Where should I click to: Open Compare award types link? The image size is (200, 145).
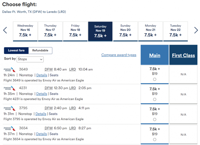click(x=119, y=55)
